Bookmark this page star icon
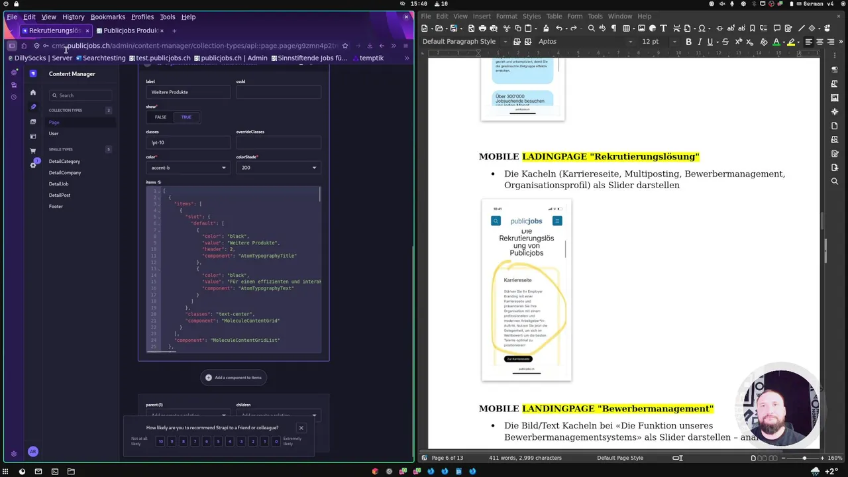848x477 pixels. point(346,46)
